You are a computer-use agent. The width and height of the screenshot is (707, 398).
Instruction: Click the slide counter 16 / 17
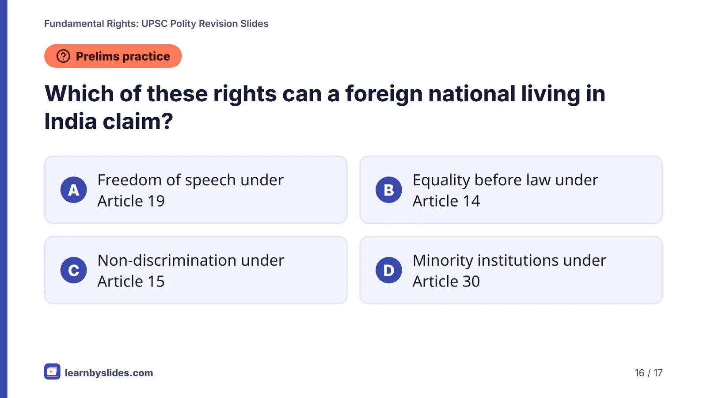pyautogui.click(x=648, y=373)
